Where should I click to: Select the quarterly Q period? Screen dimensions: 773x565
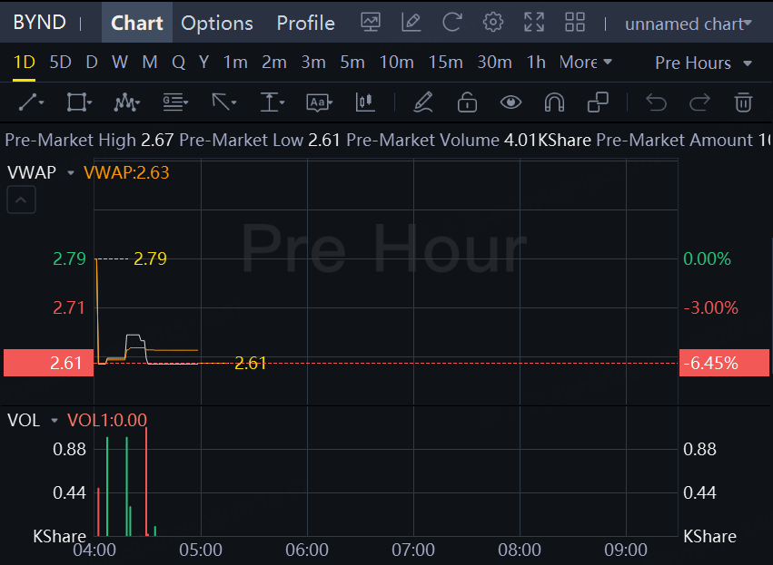point(178,63)
